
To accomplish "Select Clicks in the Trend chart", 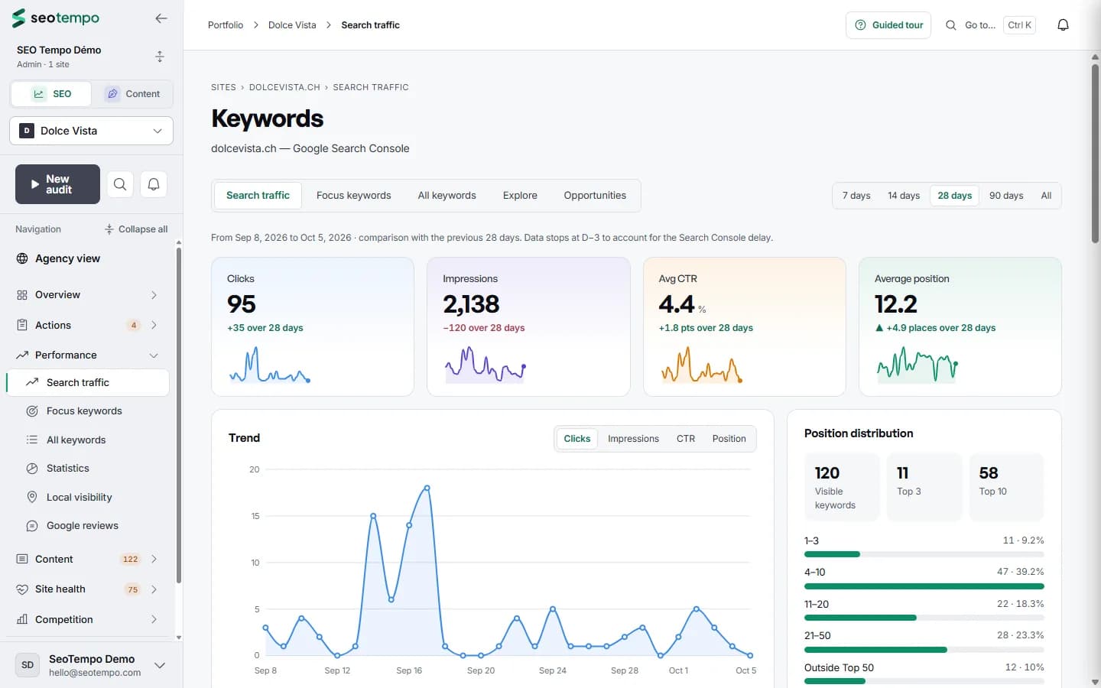I will pyautogui.click(x=576, y=439).
